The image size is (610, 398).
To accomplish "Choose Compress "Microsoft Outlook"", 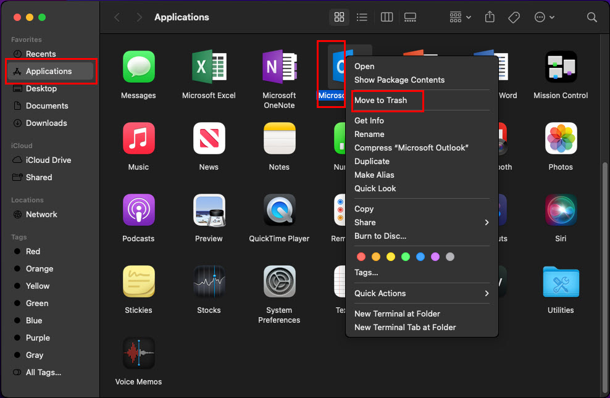I will 421,148.
